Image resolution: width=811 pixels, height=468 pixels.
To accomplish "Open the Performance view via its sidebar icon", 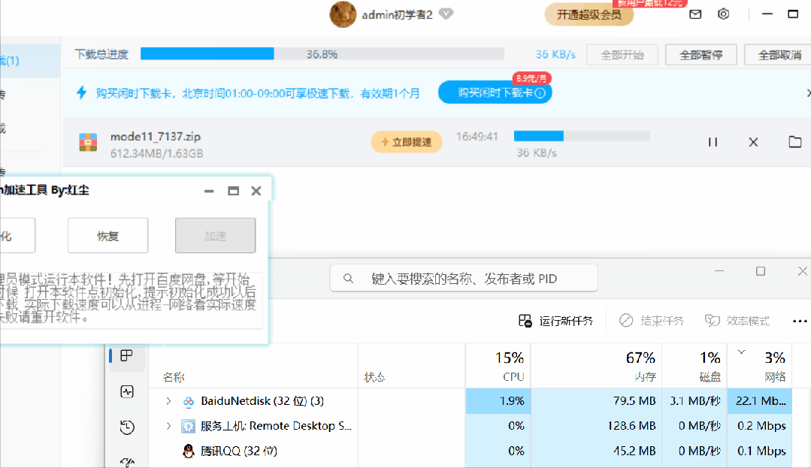I will pyautogui.click(x=126, y=391).
